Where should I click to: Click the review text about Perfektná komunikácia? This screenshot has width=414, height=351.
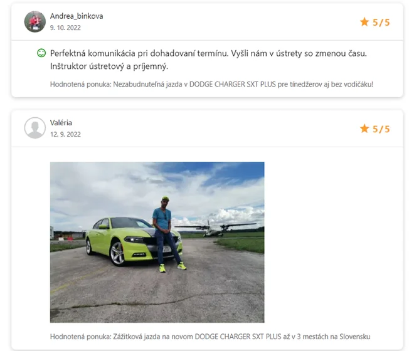(208, 60)
